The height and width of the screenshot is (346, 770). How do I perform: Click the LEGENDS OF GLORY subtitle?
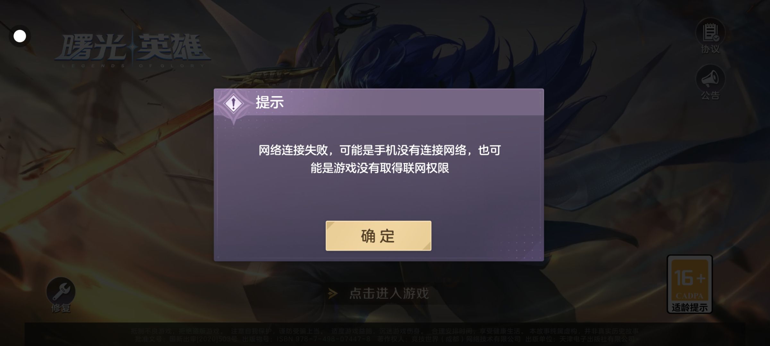point(133,66)
